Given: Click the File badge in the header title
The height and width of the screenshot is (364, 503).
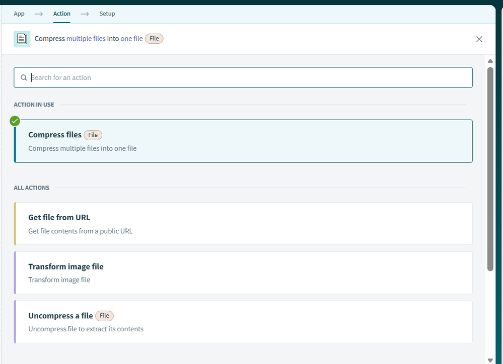Looking at the screenshot, I should click(x=154, y=39).
